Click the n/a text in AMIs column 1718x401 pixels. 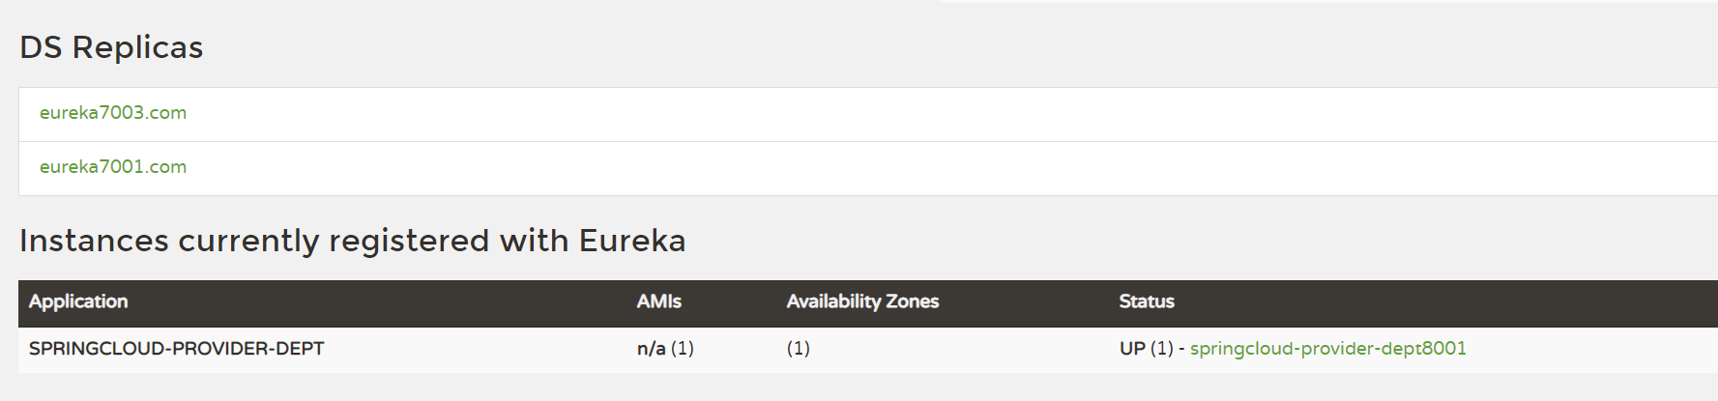tap(651, 349)
